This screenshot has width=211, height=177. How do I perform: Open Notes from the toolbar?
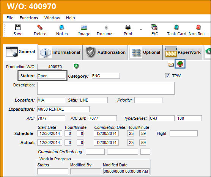coord(62,27)
